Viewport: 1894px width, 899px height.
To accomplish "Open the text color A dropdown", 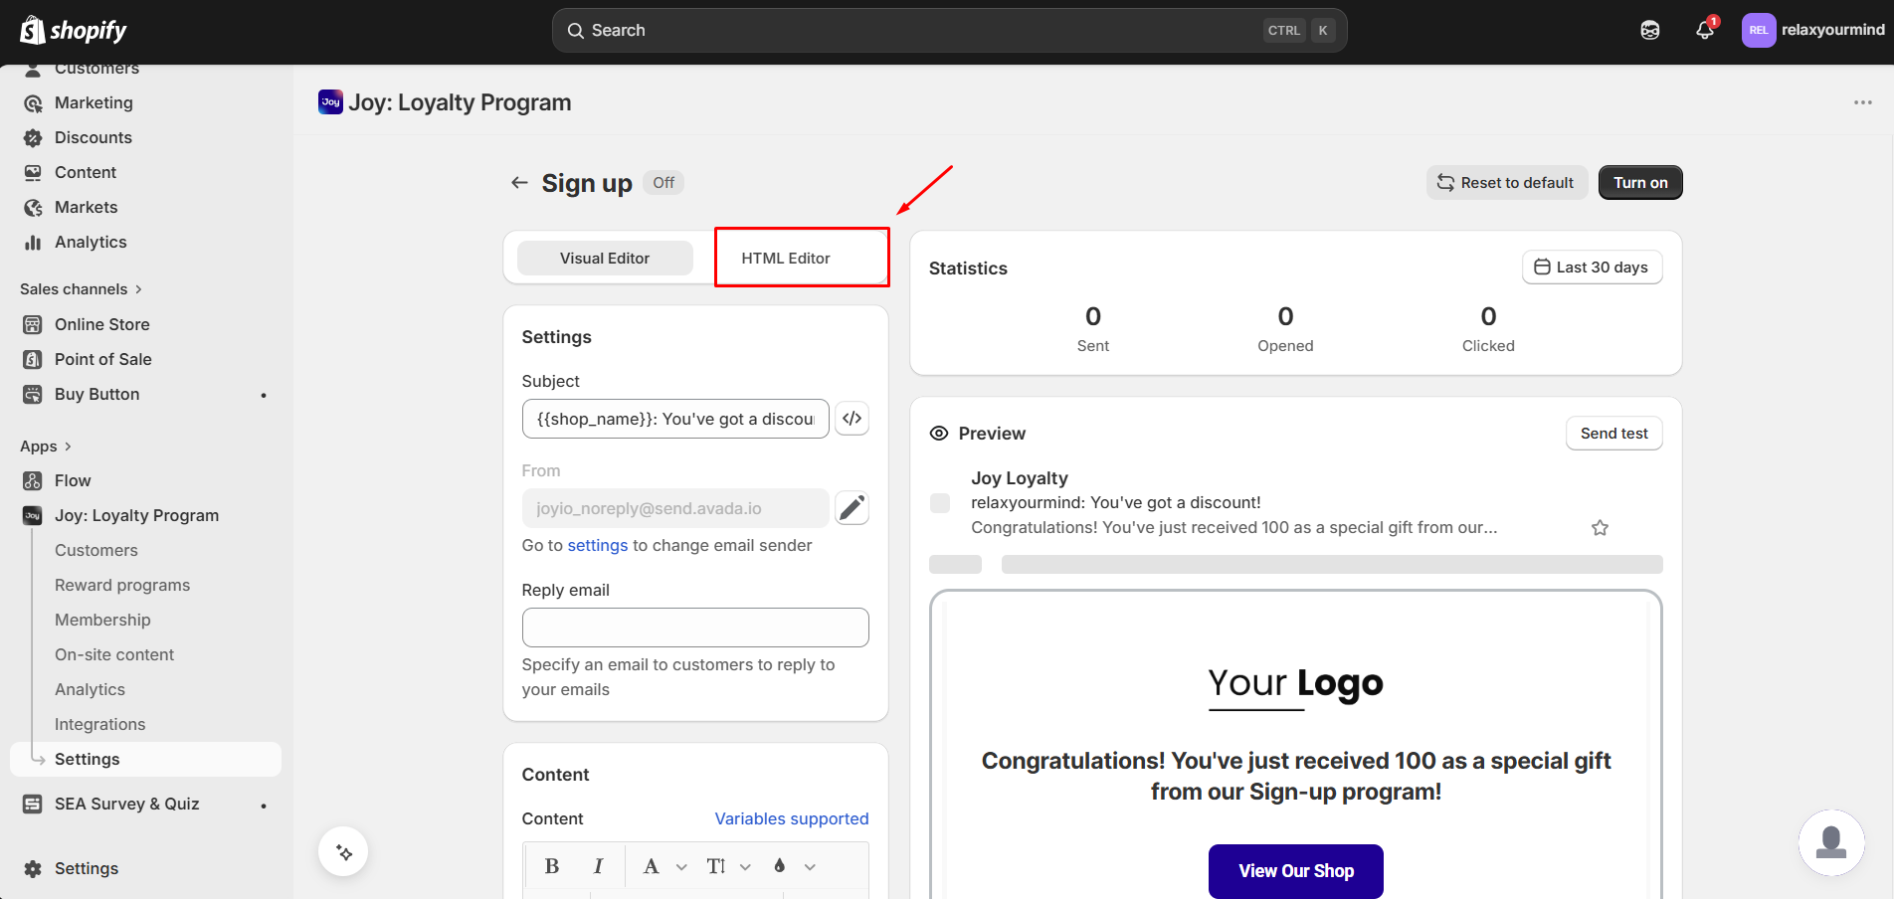I will click(x=664, y=866).
